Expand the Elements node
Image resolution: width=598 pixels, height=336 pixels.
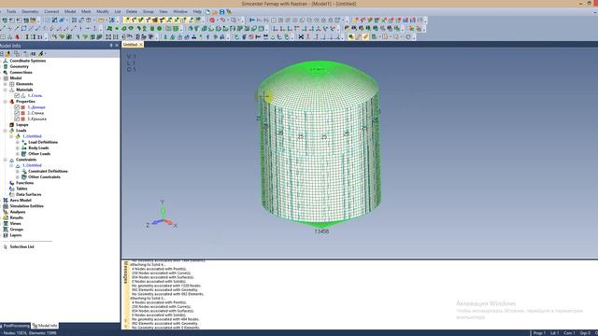[6, 84]
